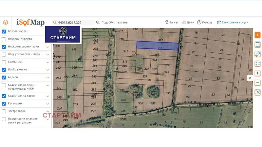
Task: Open the Цени menu item
Action: tap(188, 22)
